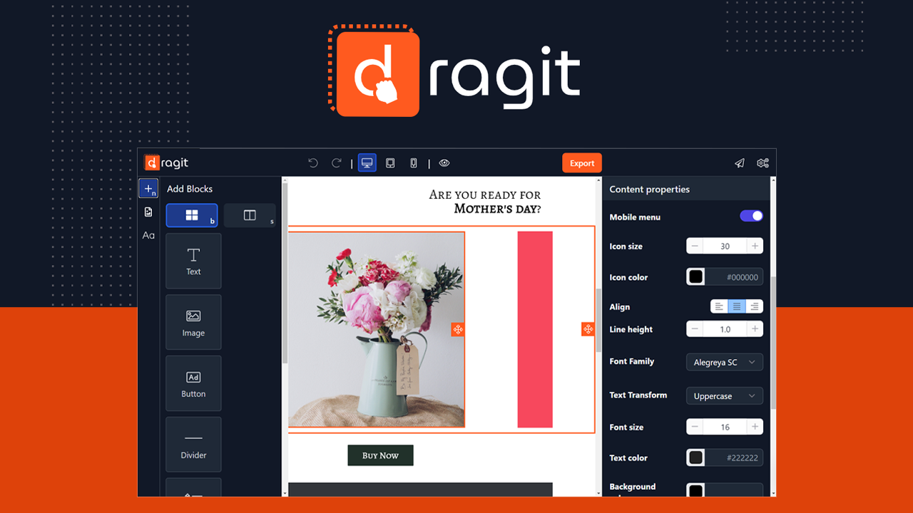913x513 pixels.
Task: Decrease the Font size value
Action: point(695,427)
